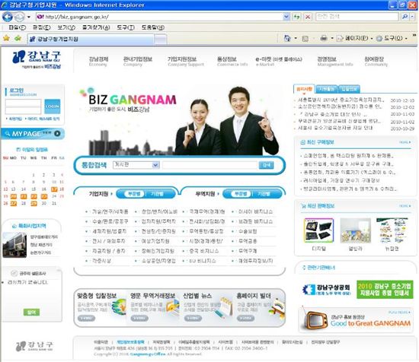This screenshot has height=362, width=419.
Task: Open the 도구(T) menu in menu bar
Action: click(126, 27)
